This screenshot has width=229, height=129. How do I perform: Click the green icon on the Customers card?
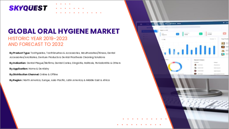tap(201, 34)
